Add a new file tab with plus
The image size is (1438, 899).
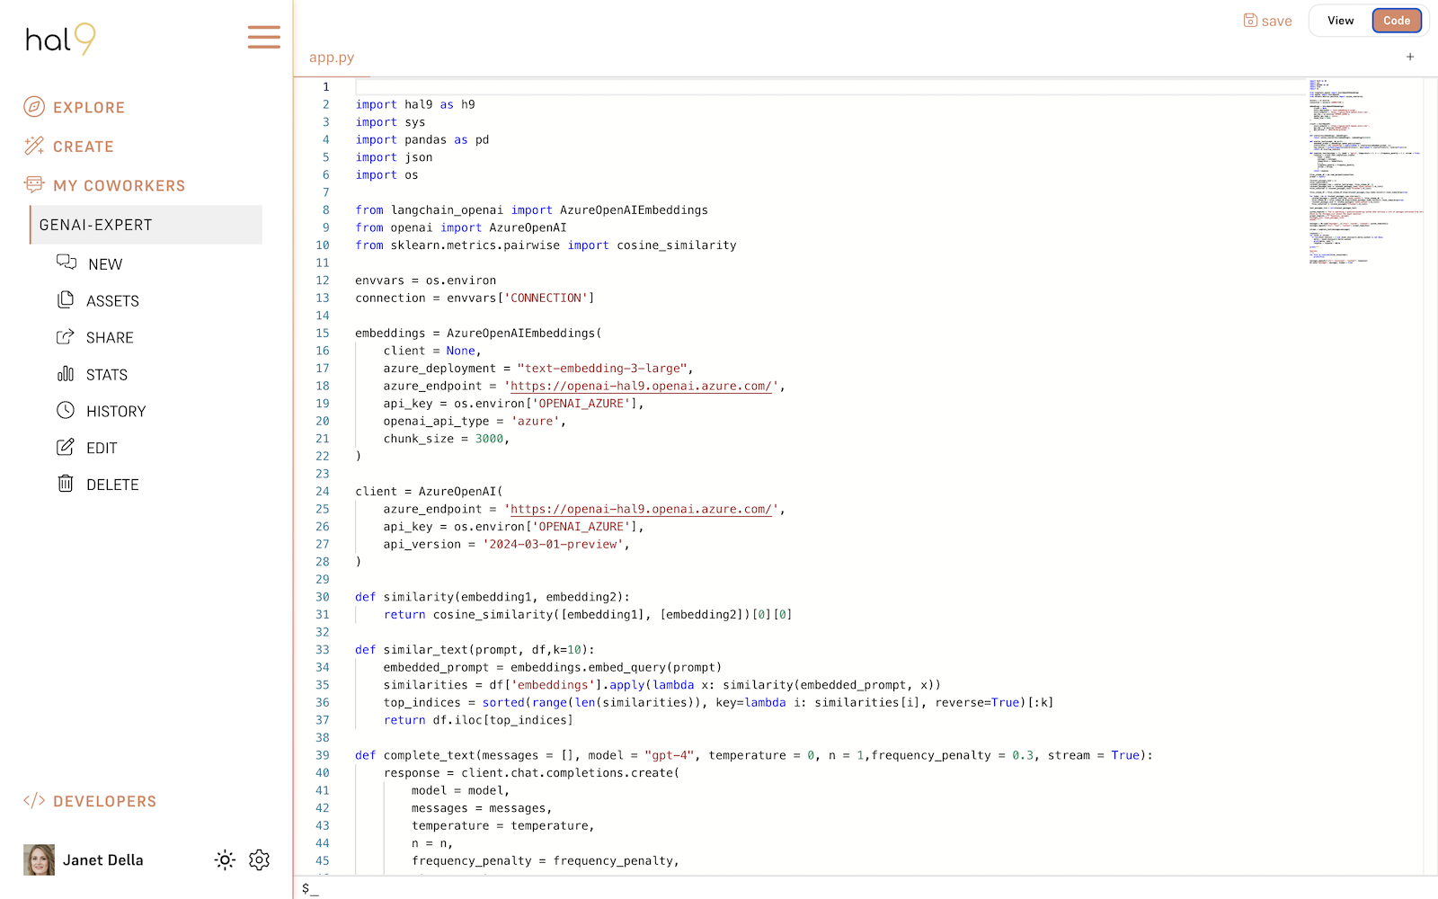[1410, 57]
